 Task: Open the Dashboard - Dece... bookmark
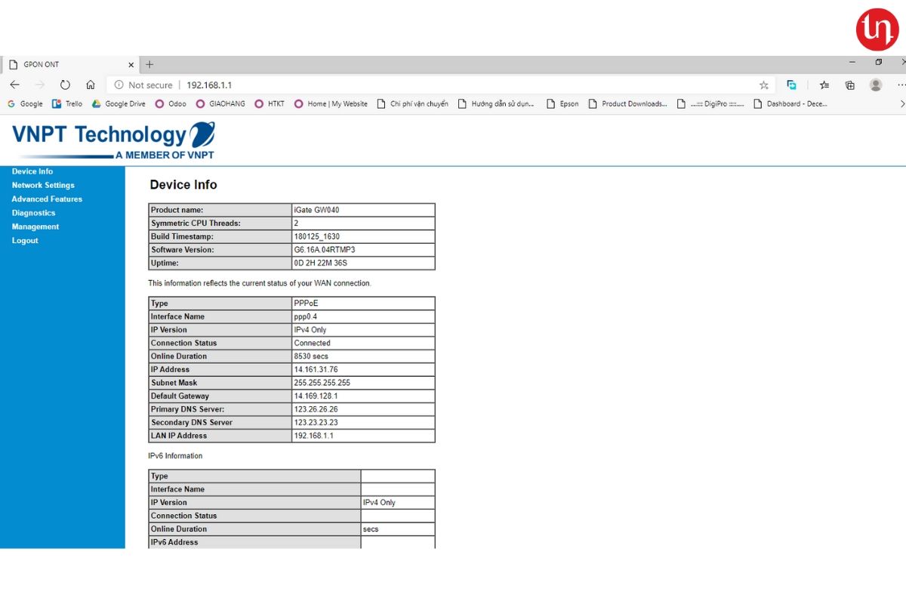790,104
